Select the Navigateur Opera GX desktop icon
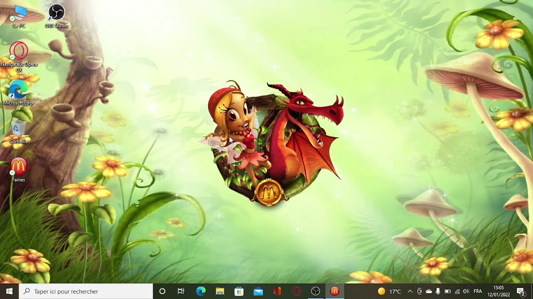The width and height of the screenshot is (533, 299). tap(19, 57)
